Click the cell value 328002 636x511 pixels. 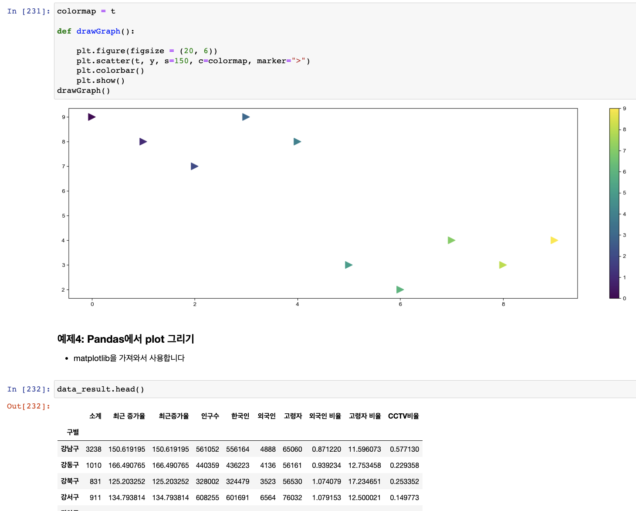(x=207, y=481)
